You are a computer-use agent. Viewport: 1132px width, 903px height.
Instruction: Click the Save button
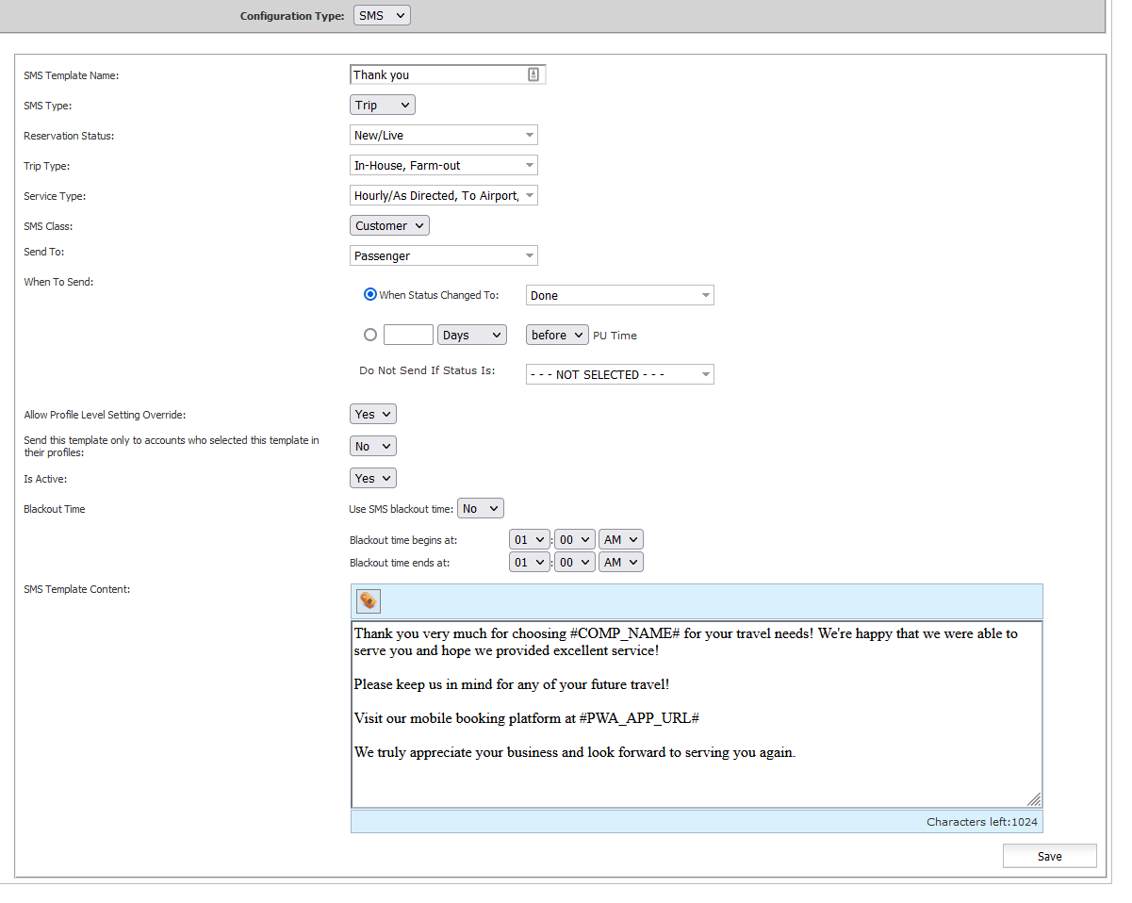point(1049,856)
